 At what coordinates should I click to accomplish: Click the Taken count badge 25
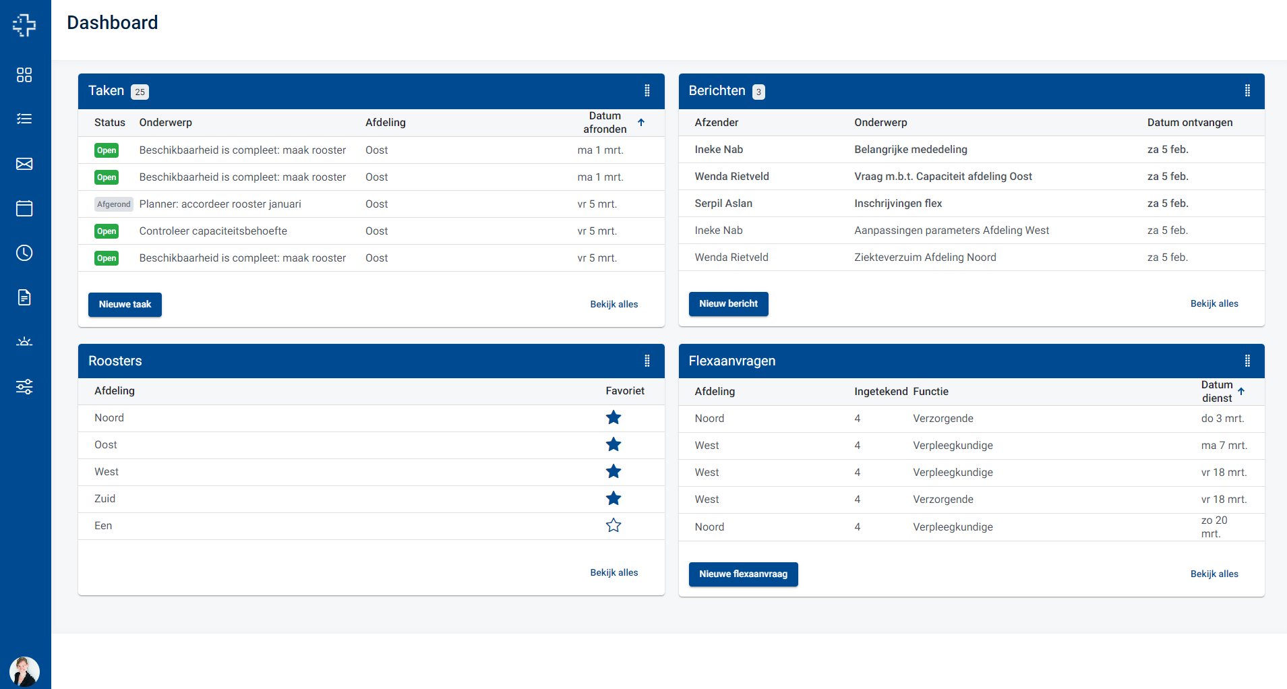tap(140, 92)
